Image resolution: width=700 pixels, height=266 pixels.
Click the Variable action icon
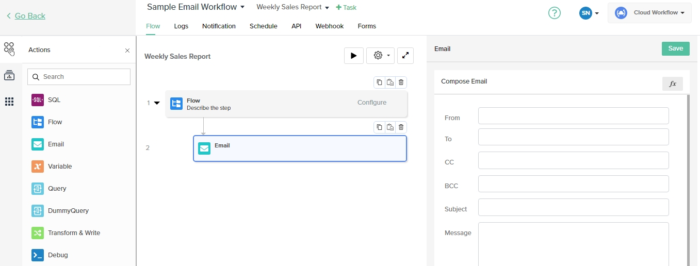coord(38,167)
